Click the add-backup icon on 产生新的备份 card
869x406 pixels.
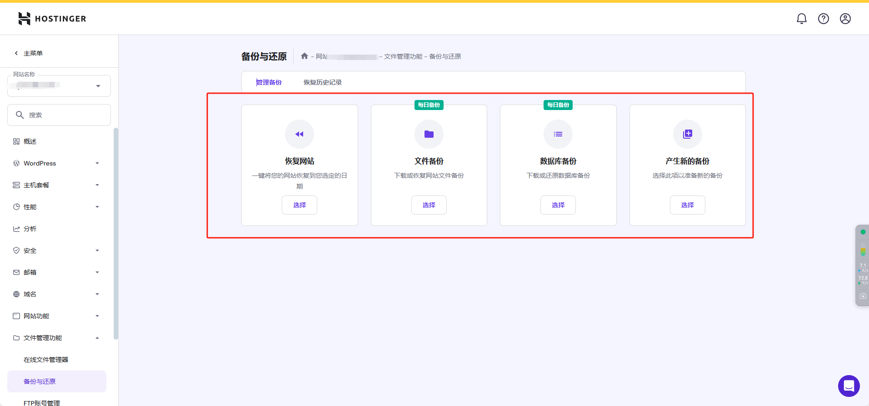coord(688,134)
